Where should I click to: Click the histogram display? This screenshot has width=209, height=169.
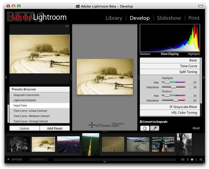point(170,38)
